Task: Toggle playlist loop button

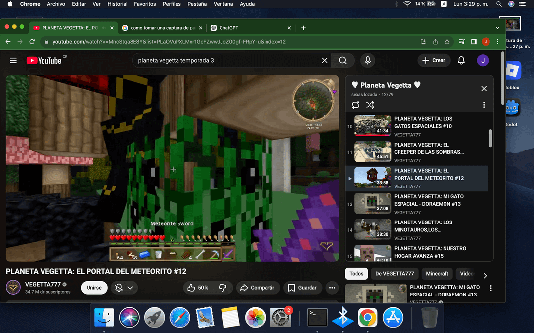Action: click(x=356, y=105)
